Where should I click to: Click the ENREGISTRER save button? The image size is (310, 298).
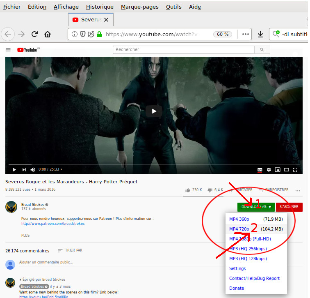tap(274, 190)
